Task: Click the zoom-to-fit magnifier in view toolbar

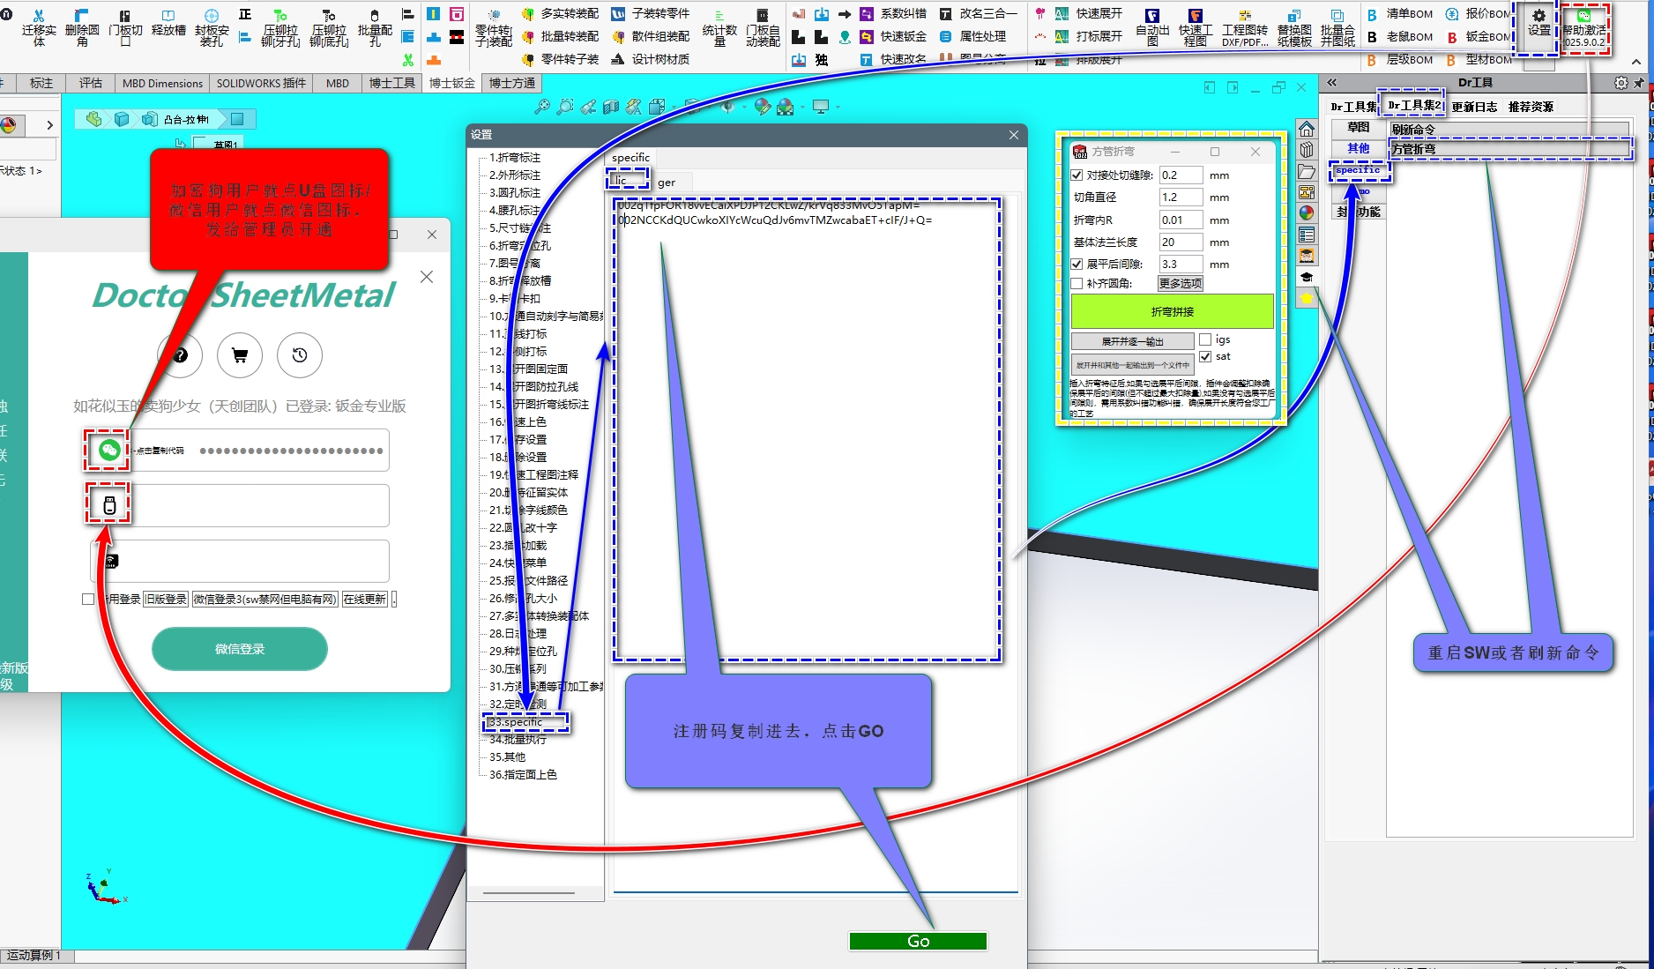Action: pyautogui.click(x=542, y=107)
